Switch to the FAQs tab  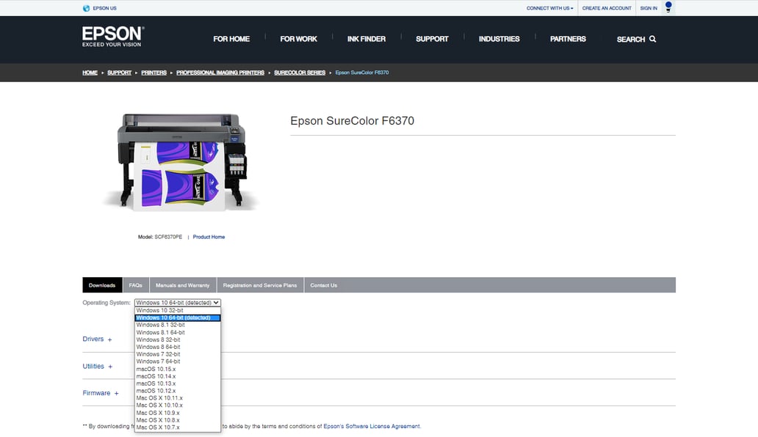click(x=135, y=285)
